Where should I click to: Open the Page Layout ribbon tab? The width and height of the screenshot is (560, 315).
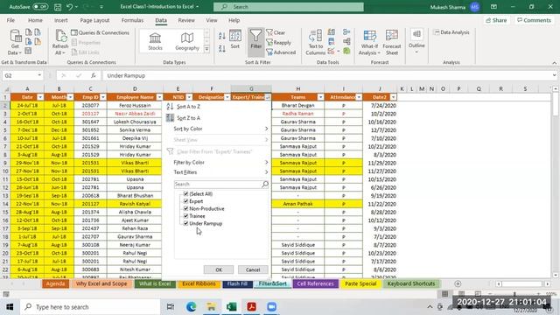click(x=94, y=20)
